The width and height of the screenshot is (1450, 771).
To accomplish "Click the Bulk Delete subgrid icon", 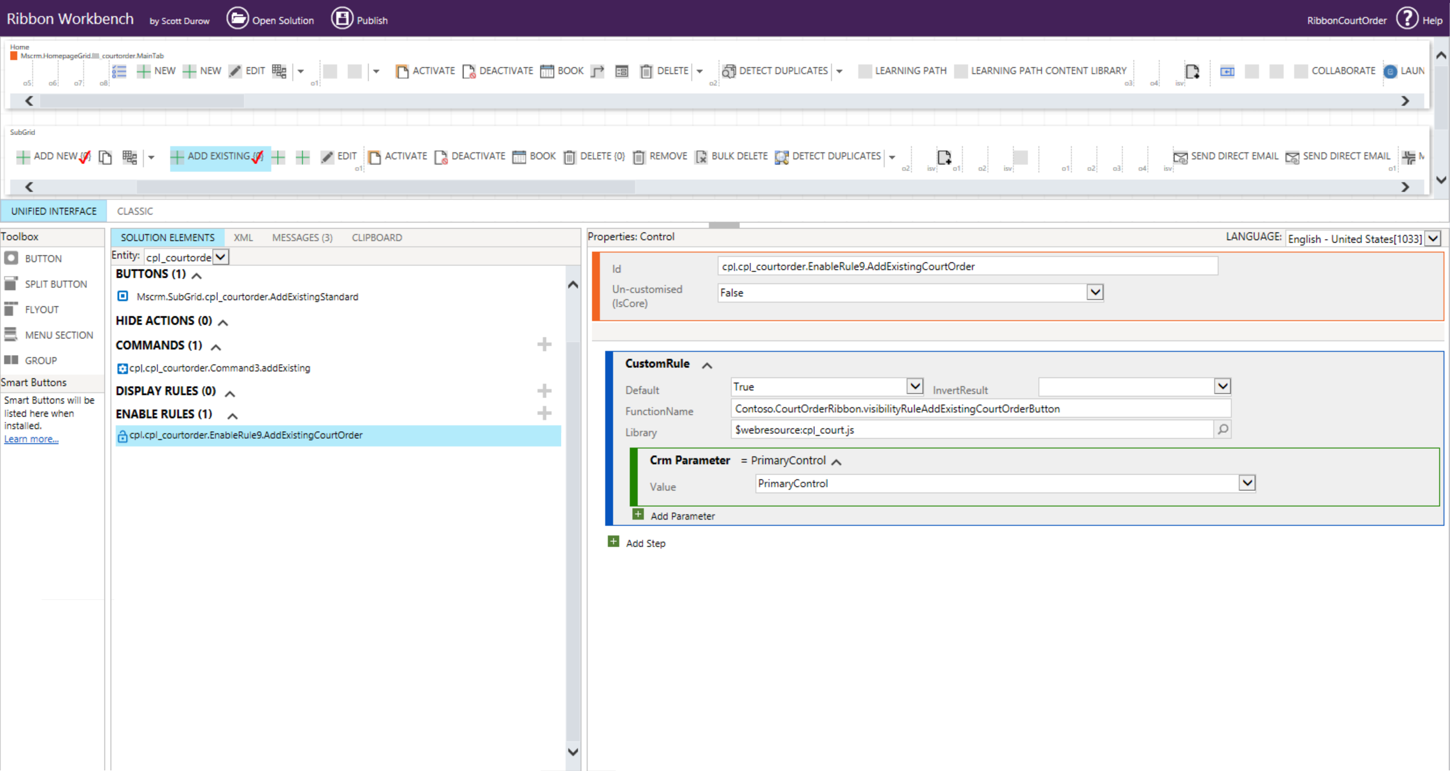I will (701, 156).
